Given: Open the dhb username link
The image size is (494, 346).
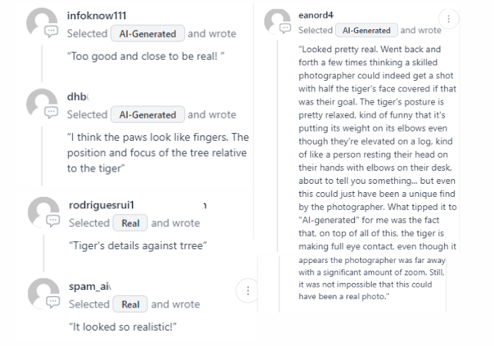Looking at the screenshot, I should pyautogui.click(x=78, y=97).
